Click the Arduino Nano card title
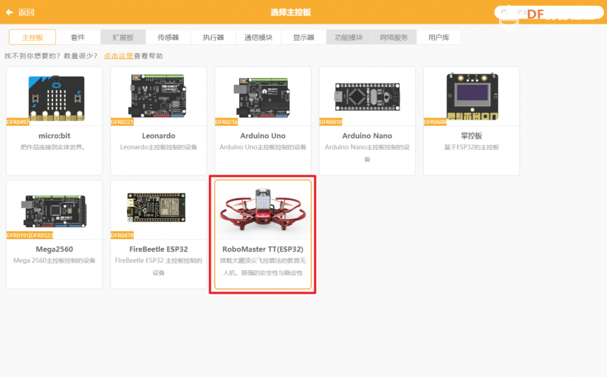The width and height of the screenshot is (607, 377). [367, 136]
